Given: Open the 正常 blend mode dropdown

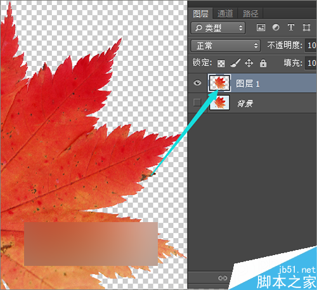Looking at the screenshot, I should [x=226, y=46].
